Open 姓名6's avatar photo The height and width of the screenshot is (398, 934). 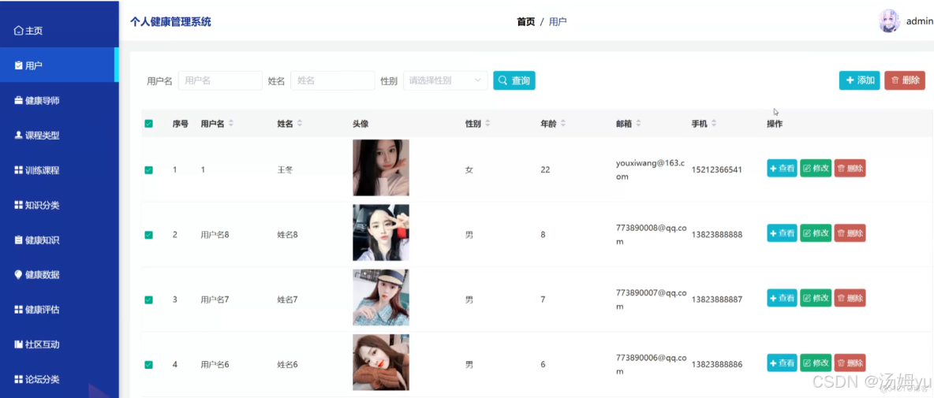(x=381, y=363)
